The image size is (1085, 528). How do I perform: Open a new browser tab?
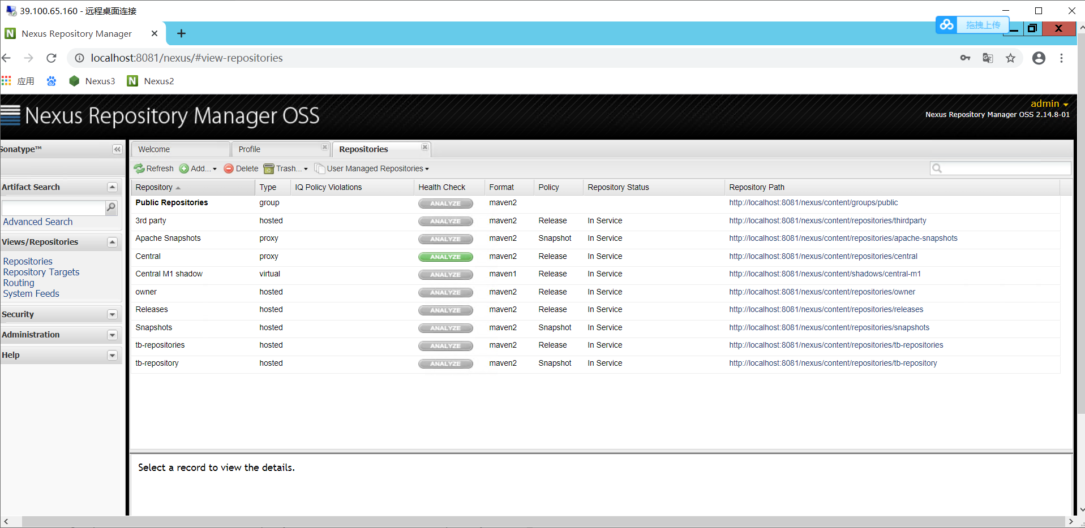181,33
